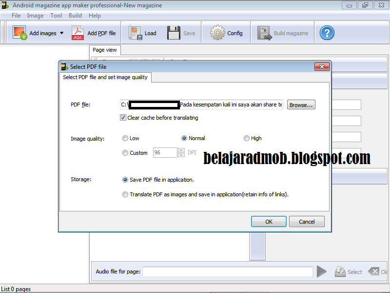Image resolution: width=390 pixels, height=293 pixels.
Task: Open the Image menu
Action: tap(35, 16)
